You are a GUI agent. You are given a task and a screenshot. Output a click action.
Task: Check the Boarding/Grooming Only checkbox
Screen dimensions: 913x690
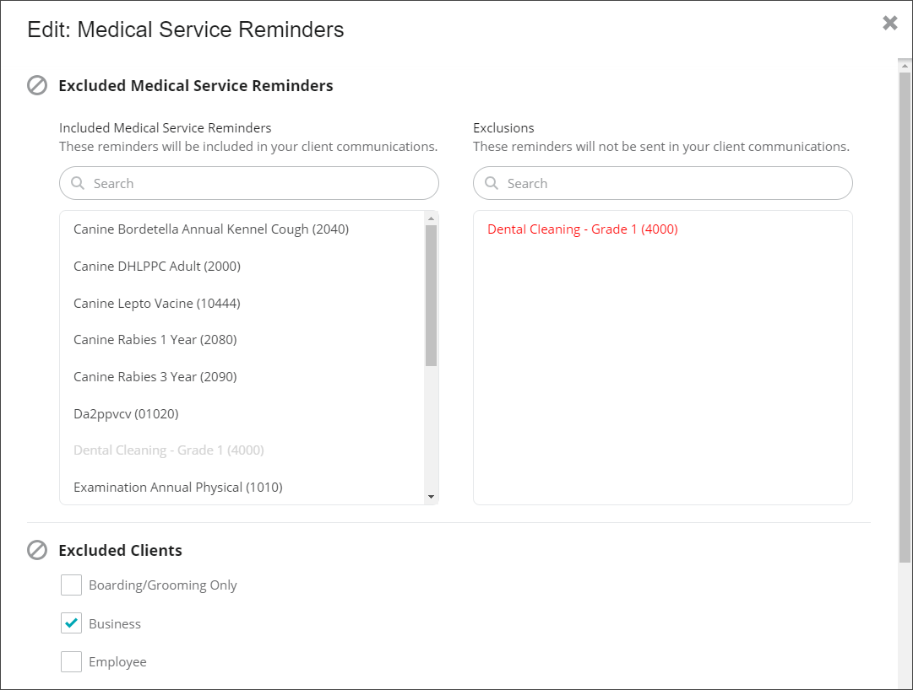coord(71,585)
